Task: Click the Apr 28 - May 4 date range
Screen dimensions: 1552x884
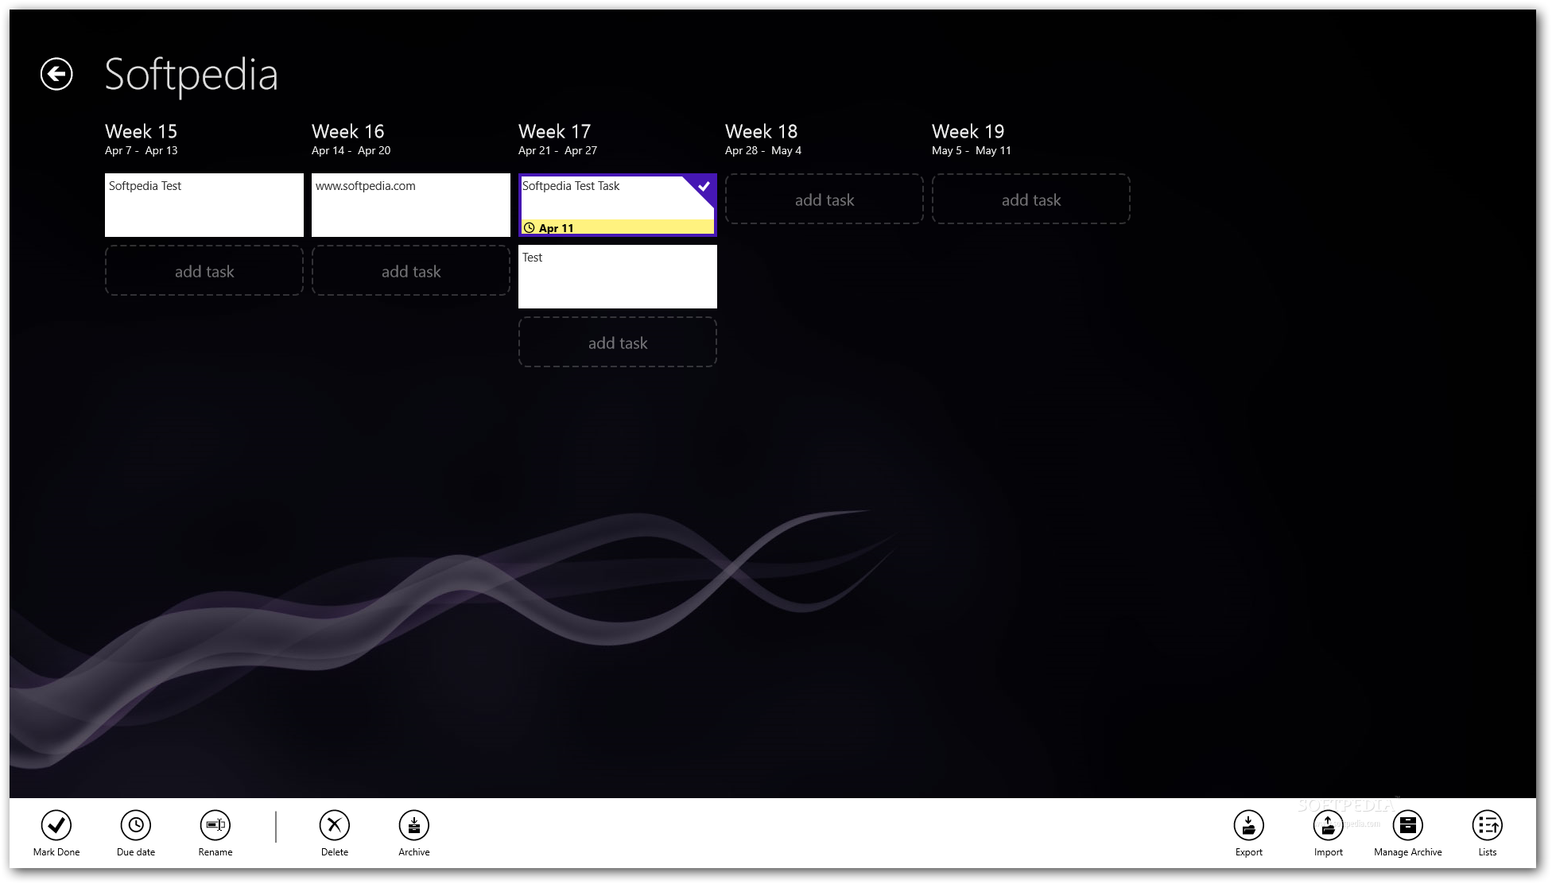Action: (763, 150)
